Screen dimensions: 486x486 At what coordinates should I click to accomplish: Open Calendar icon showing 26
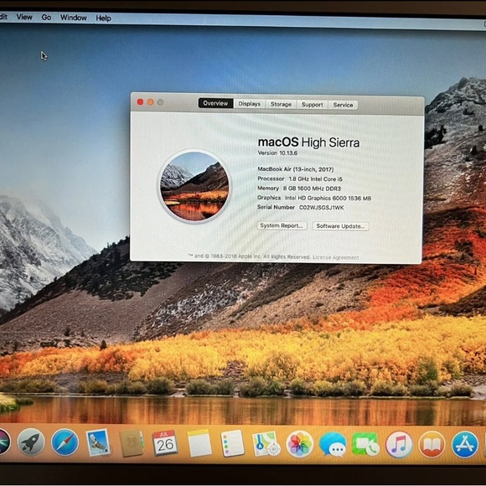click(165, 443)
